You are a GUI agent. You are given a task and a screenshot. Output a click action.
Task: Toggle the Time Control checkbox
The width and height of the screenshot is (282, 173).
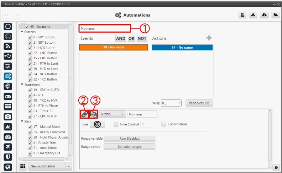click(116, 124)
